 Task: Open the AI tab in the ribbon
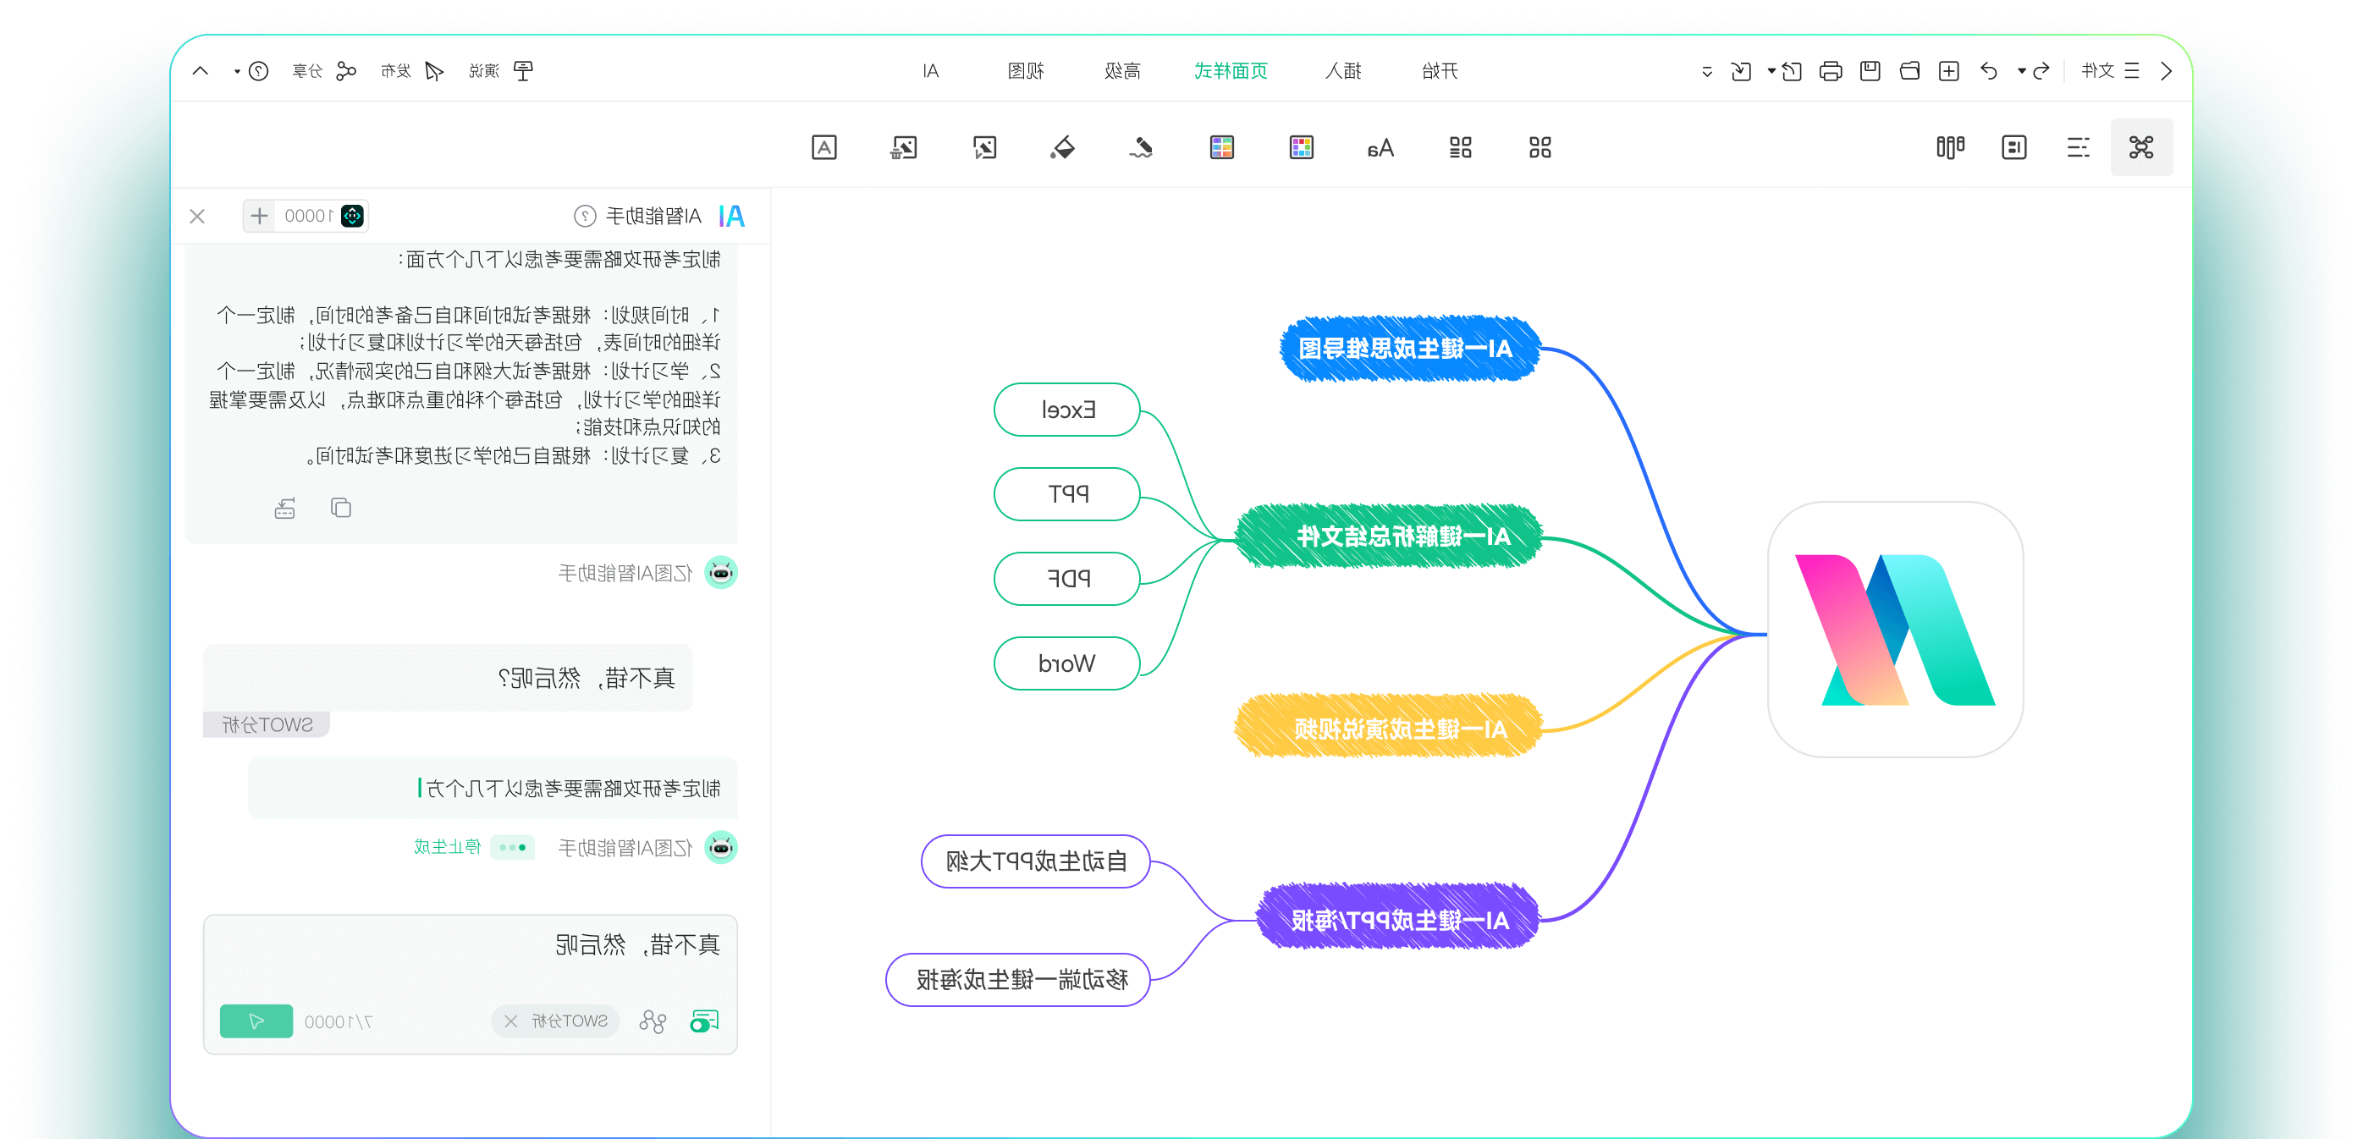tap(931, 70)
